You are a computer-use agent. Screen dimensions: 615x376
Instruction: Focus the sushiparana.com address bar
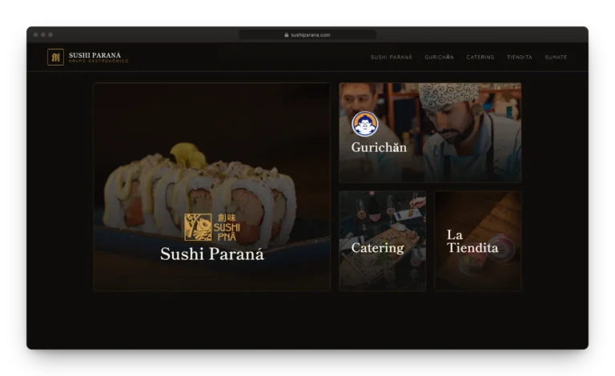307,35
